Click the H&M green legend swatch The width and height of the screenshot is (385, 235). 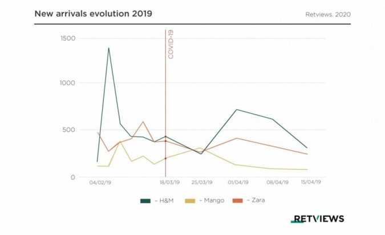click(x=145, y=200)
